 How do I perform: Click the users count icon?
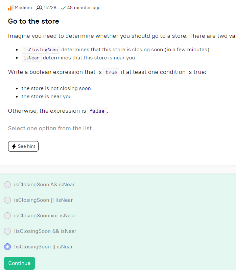click(x=39, y=8)
